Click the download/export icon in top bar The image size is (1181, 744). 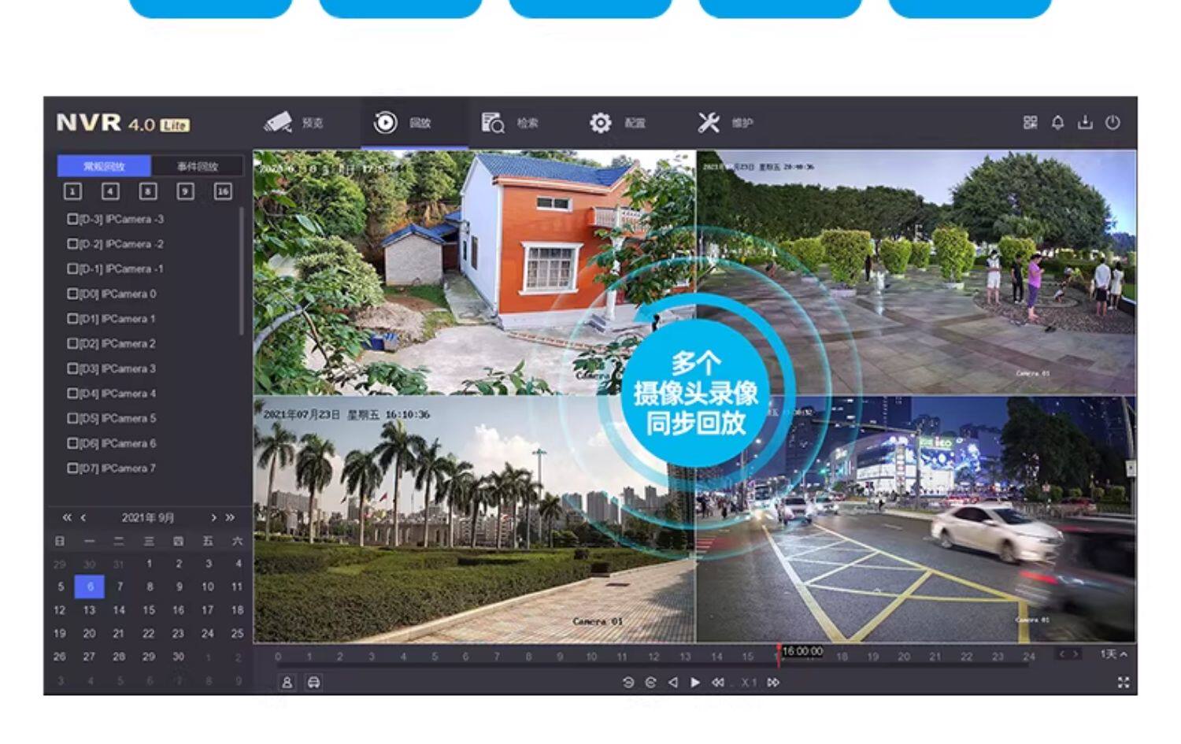click(x=1085, y=123)
